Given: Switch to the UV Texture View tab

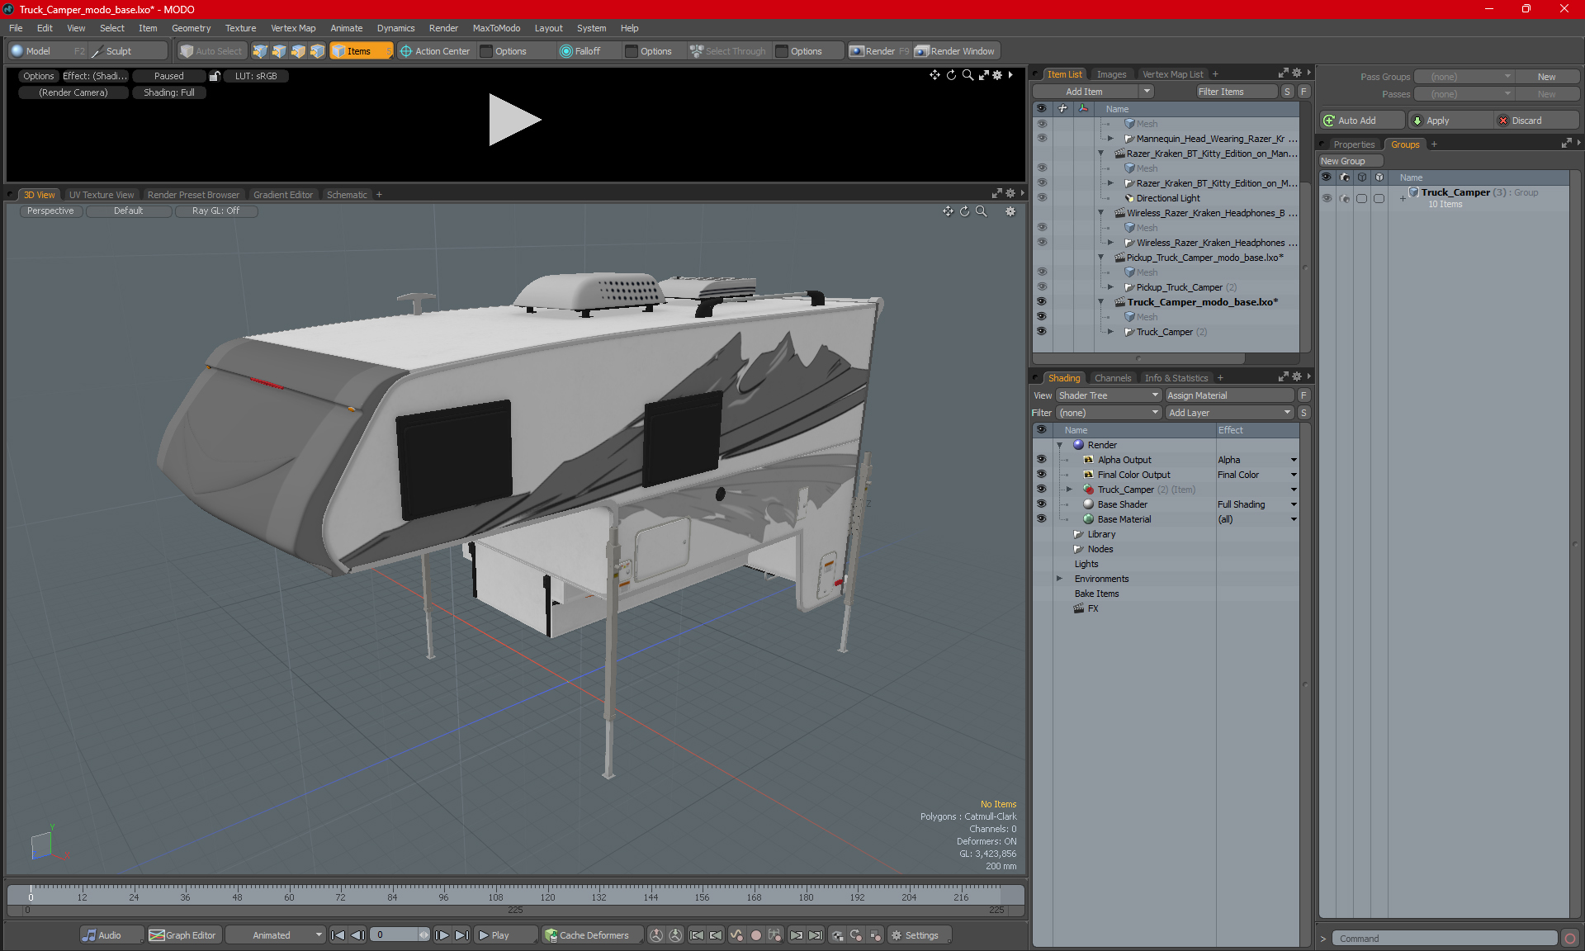Looking at the screenshot, I should [x=102, y=195].
